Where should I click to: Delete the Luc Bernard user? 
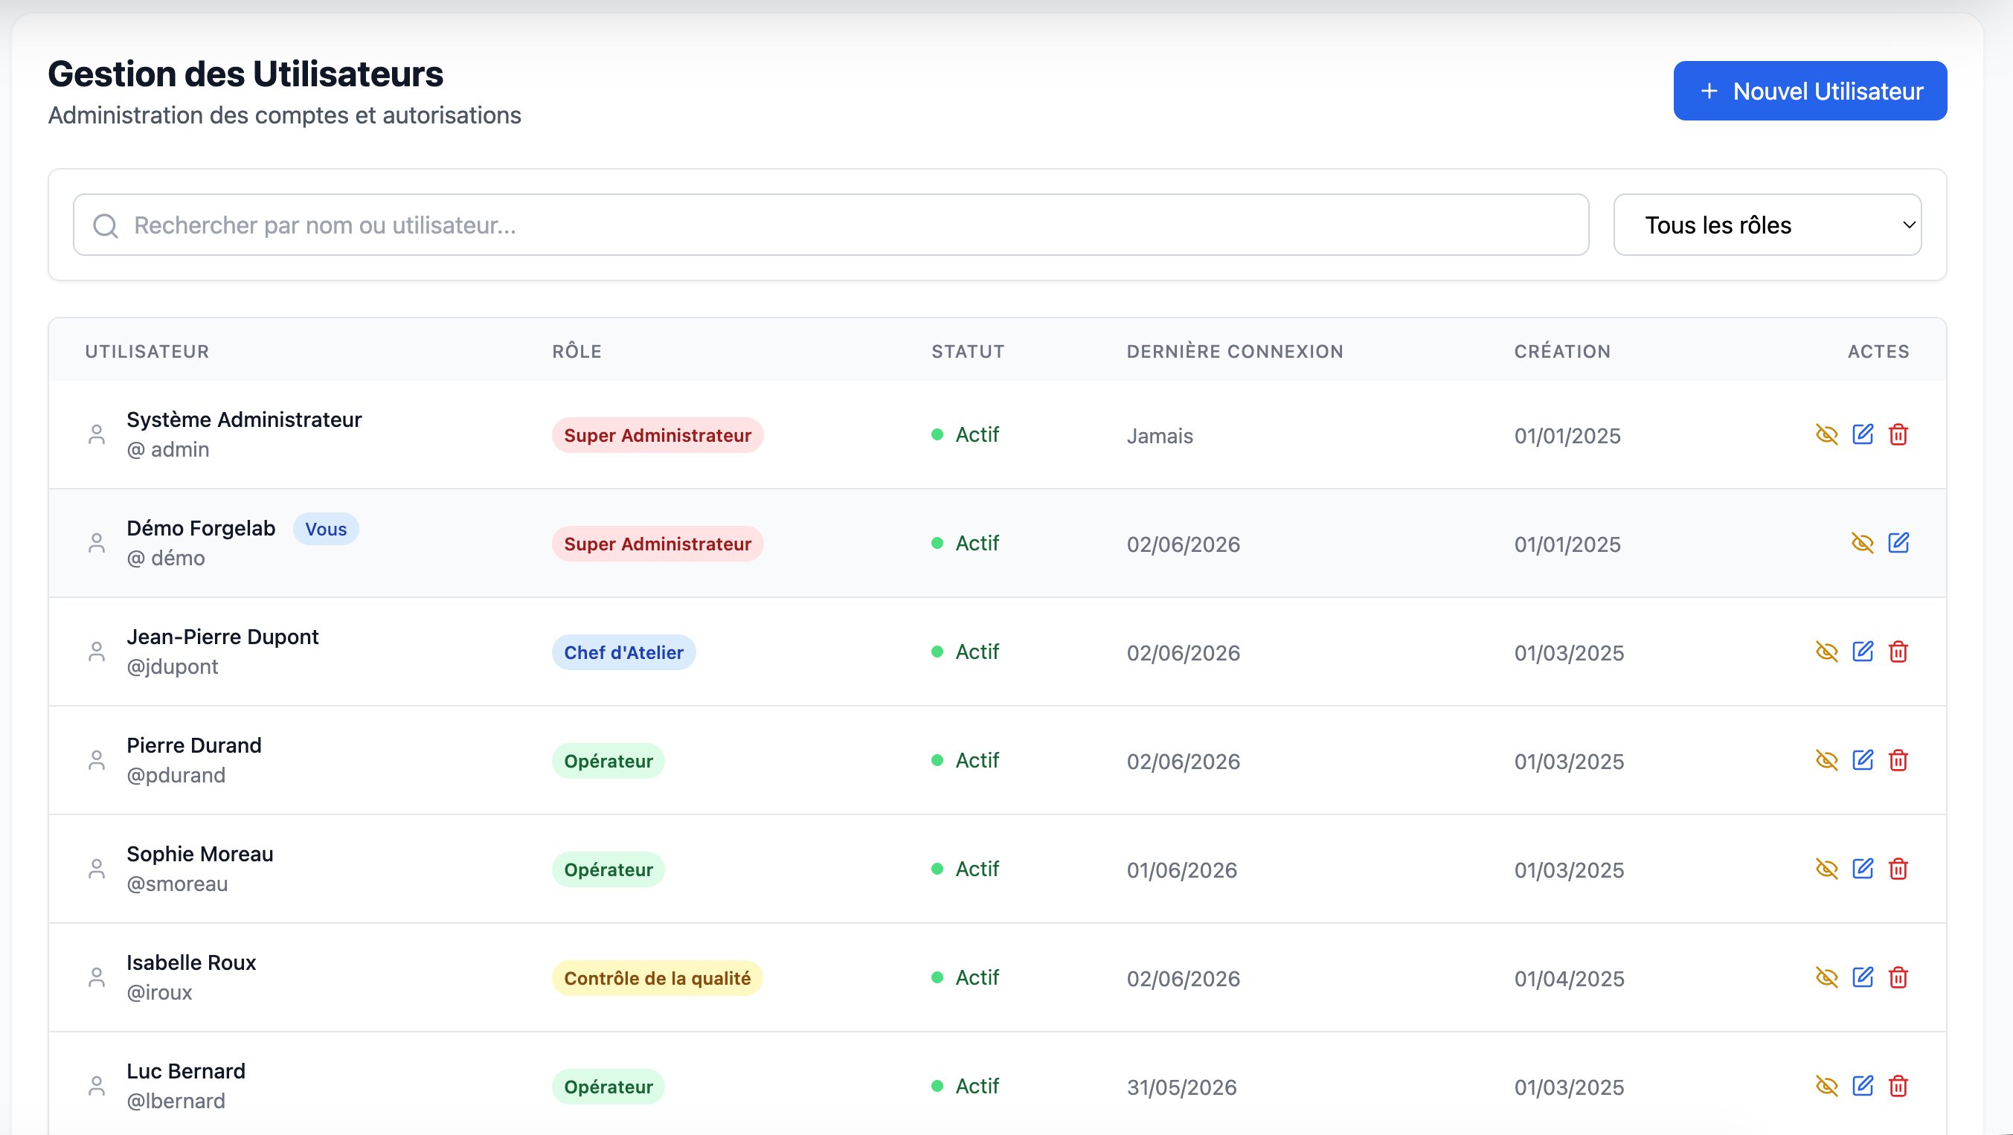[x=1898, y=1086]
